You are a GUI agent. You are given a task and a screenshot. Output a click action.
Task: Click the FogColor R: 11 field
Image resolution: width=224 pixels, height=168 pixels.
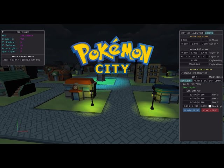pyautogui.click(x=184, y=57)
